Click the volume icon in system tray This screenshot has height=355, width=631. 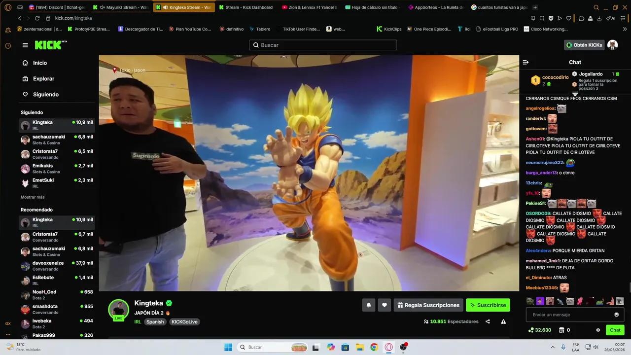596,347
